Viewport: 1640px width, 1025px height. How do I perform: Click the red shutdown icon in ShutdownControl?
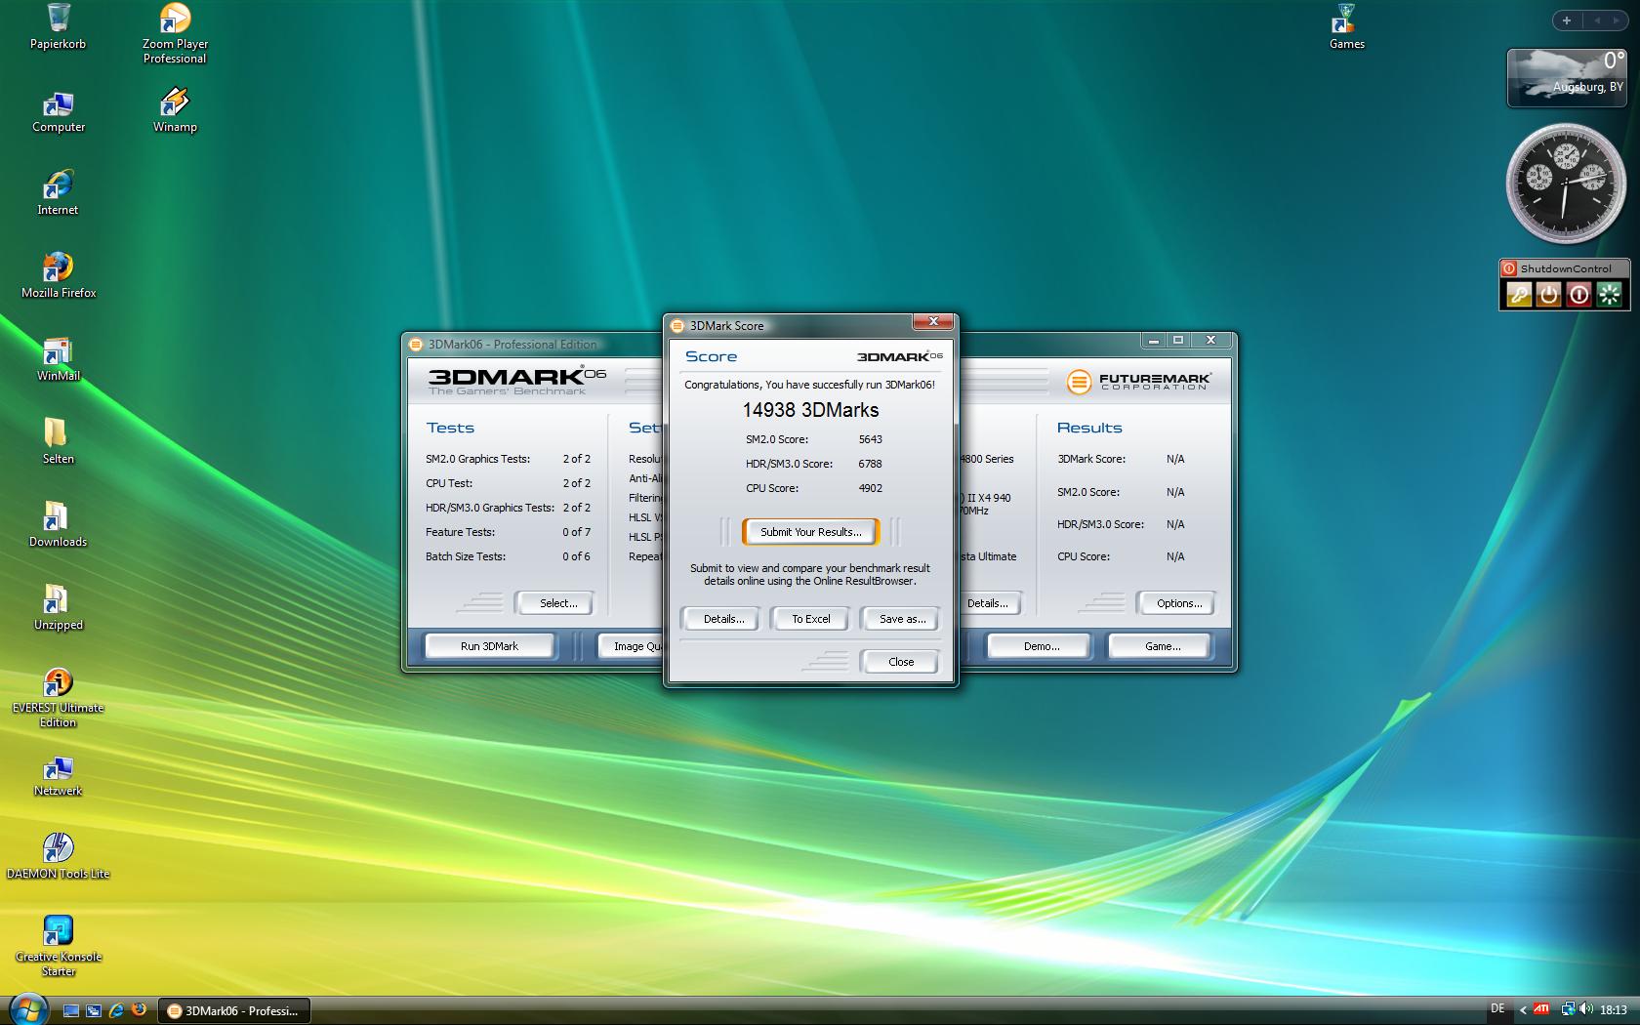point(1578,294)
